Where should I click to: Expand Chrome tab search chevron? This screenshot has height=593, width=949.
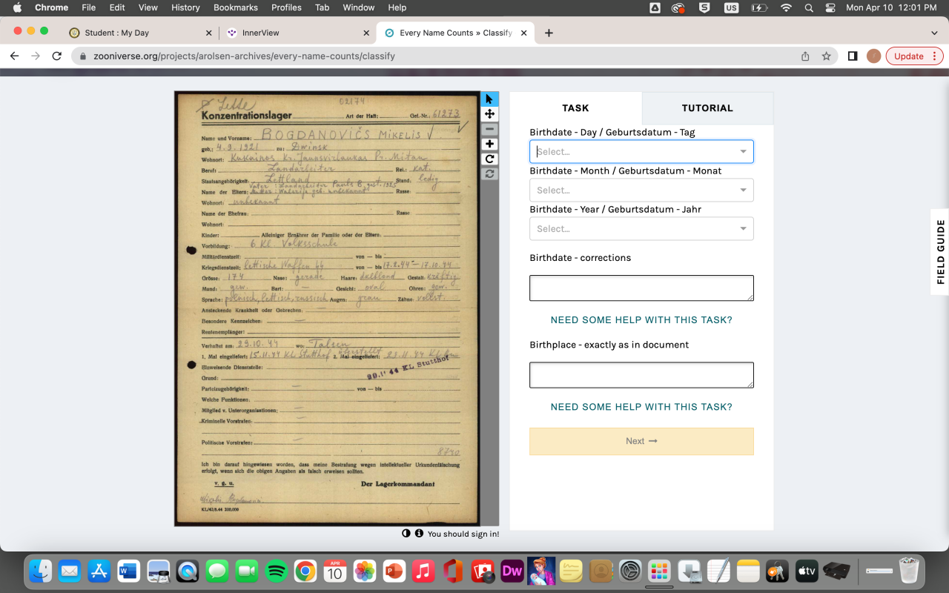click(x=934, y=33)
